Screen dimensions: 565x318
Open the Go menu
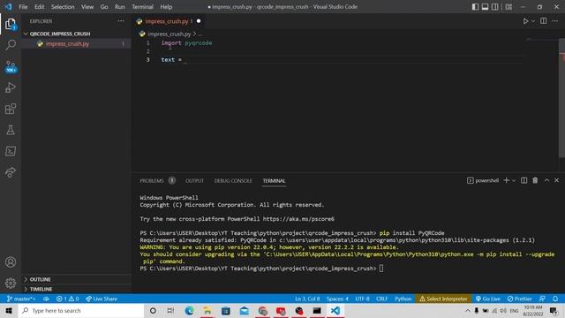104,7
